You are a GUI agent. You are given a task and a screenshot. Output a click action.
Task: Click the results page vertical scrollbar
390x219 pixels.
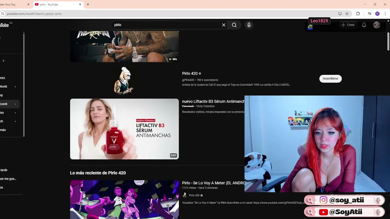pyautogui.click(x=388, y=41)
